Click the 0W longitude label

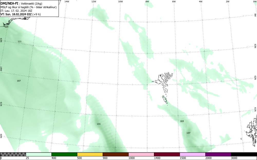point(254,2)
